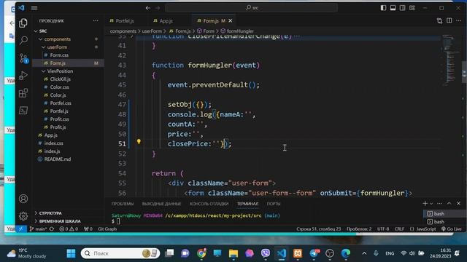The height and width of the screenshot is (262, 467).
Task: Open editor More Actions ellipsis
Action: (459, 21)
